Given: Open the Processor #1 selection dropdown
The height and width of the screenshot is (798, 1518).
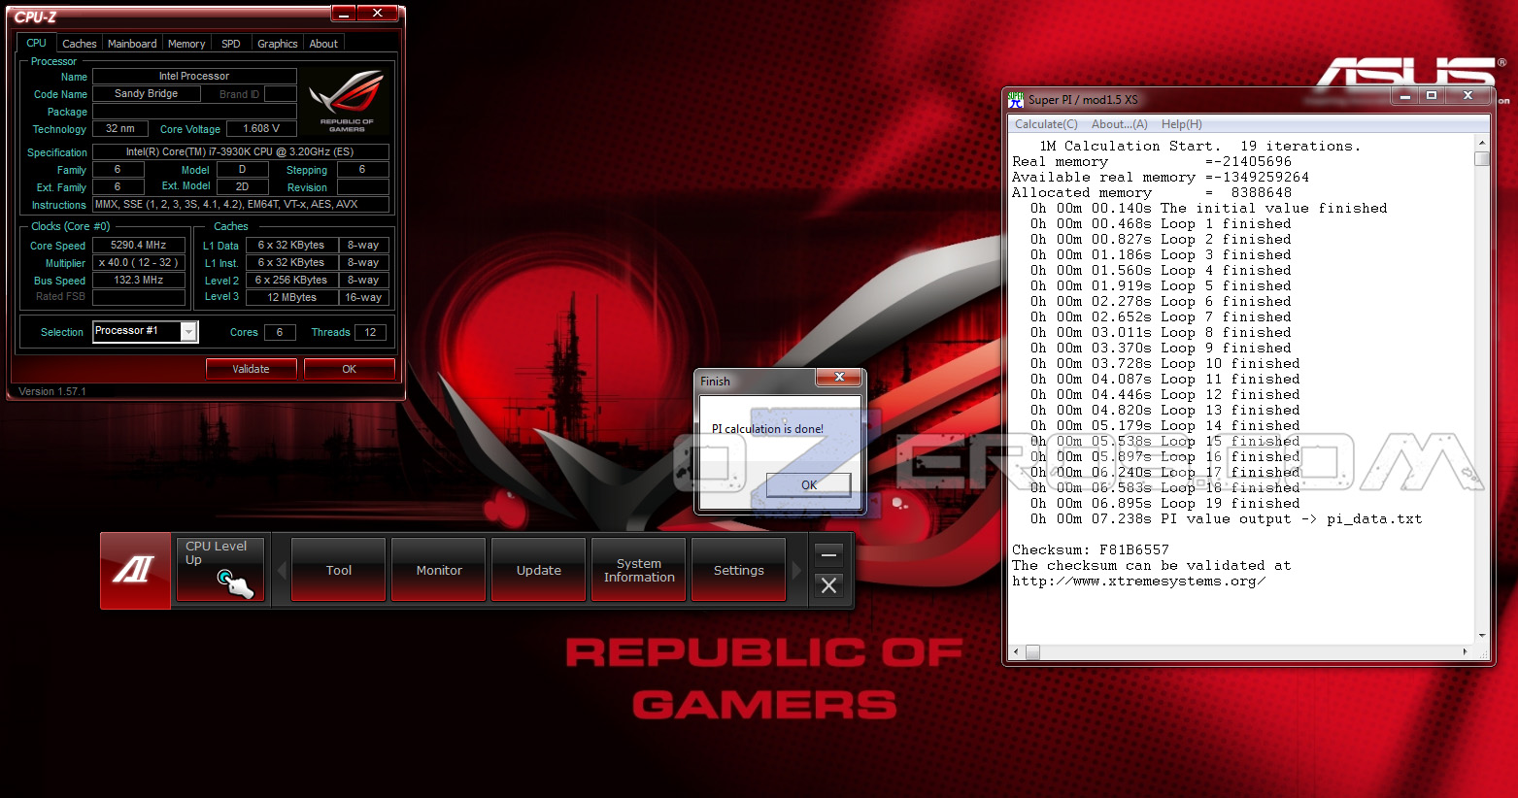Looking at the screenshot, I should click(x=189, y=332).
